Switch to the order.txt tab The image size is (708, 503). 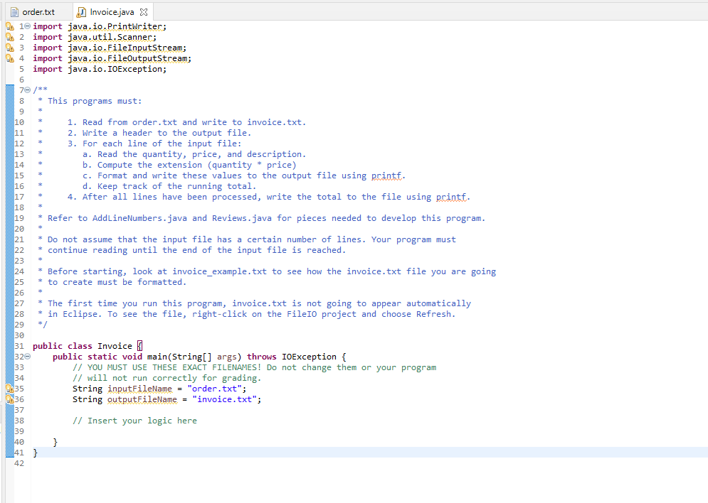[x=39, y=11]
